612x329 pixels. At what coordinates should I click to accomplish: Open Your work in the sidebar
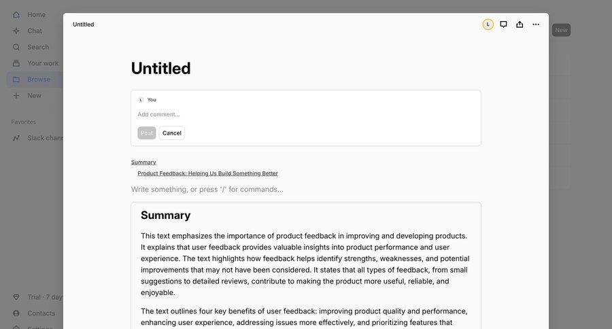click(x=42, y=63)
